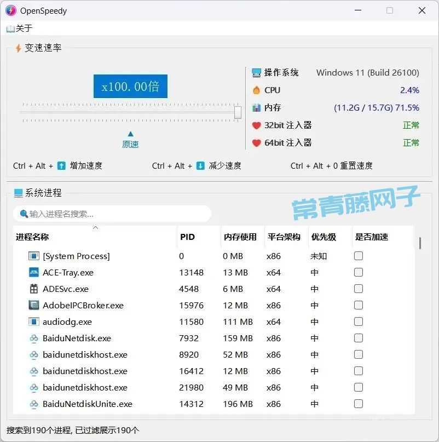Minimize the OpenSpeedy window
The height and width of the screenshot is (442, 439).
tap(358, 10)
